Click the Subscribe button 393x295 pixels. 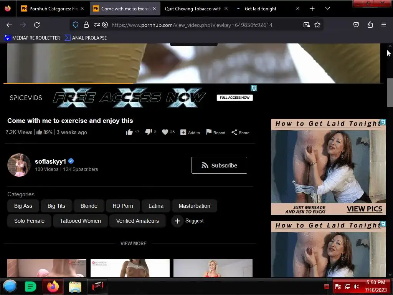[x=219, y=165]
